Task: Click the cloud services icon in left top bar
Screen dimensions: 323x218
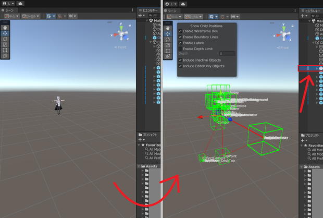Action: tap(20, 4)
